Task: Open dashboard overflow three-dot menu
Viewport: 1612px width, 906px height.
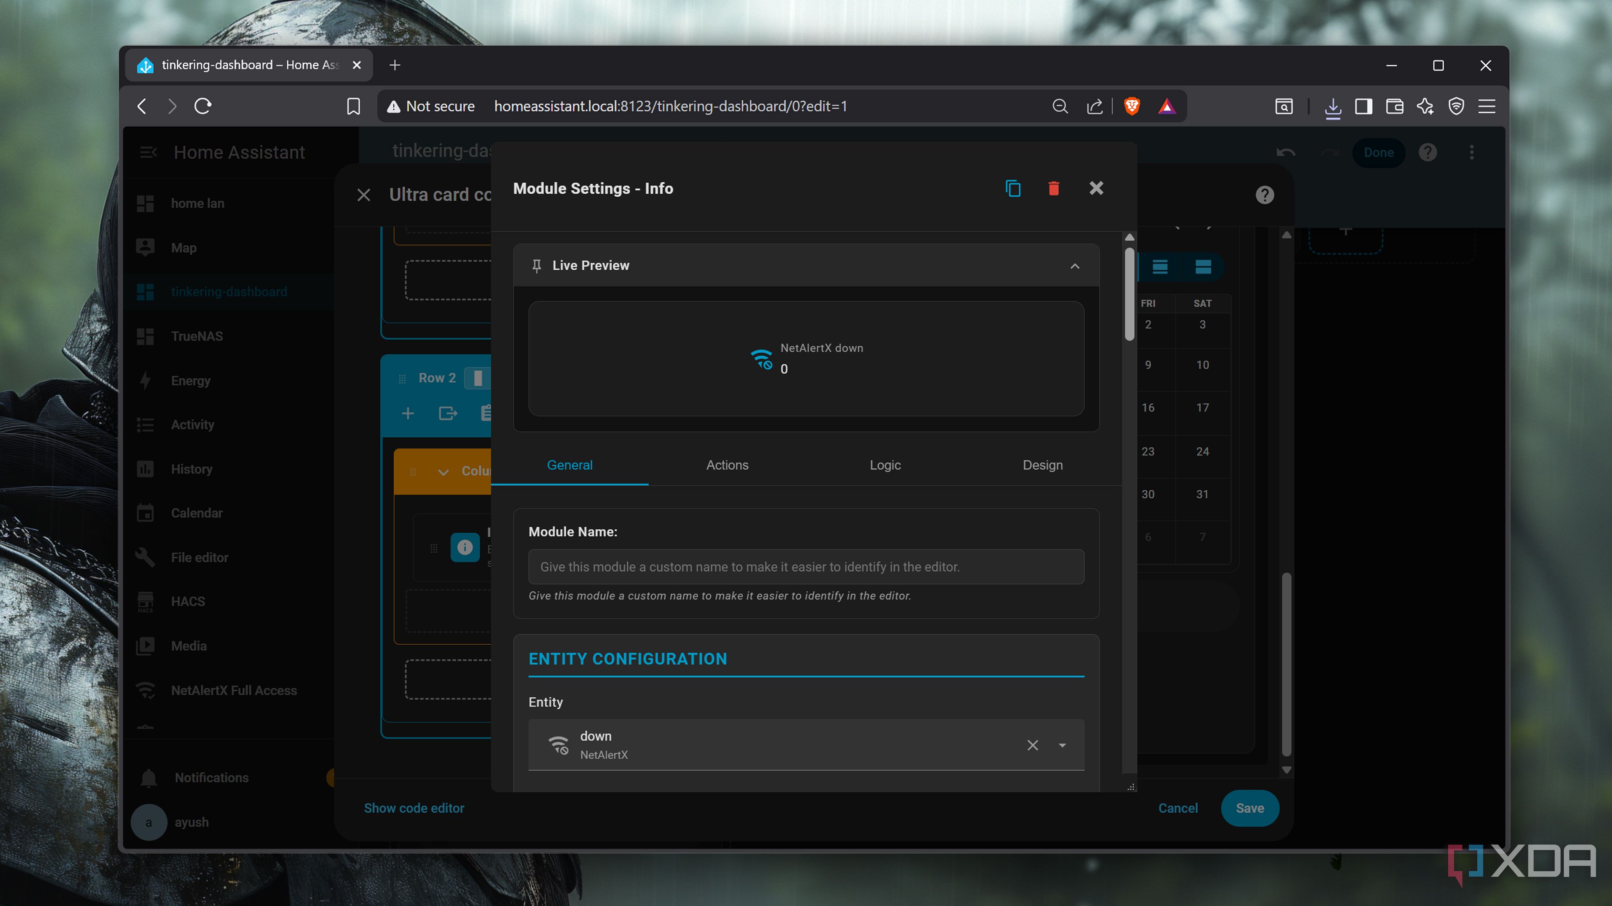Action: click(1472, 153)
